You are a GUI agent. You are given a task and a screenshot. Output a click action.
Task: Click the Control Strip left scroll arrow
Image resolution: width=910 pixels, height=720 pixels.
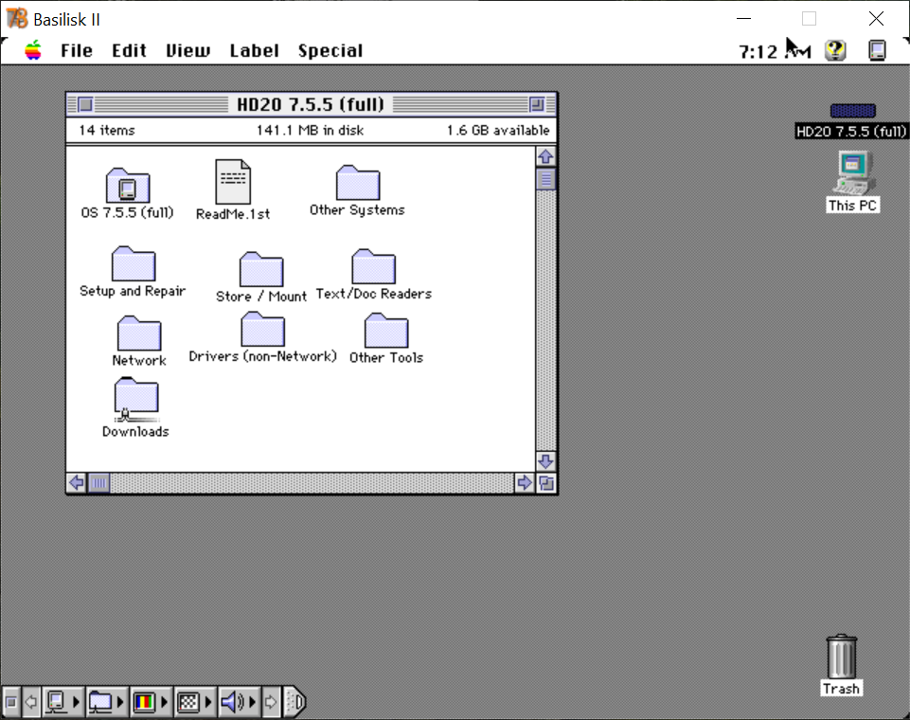31,702
